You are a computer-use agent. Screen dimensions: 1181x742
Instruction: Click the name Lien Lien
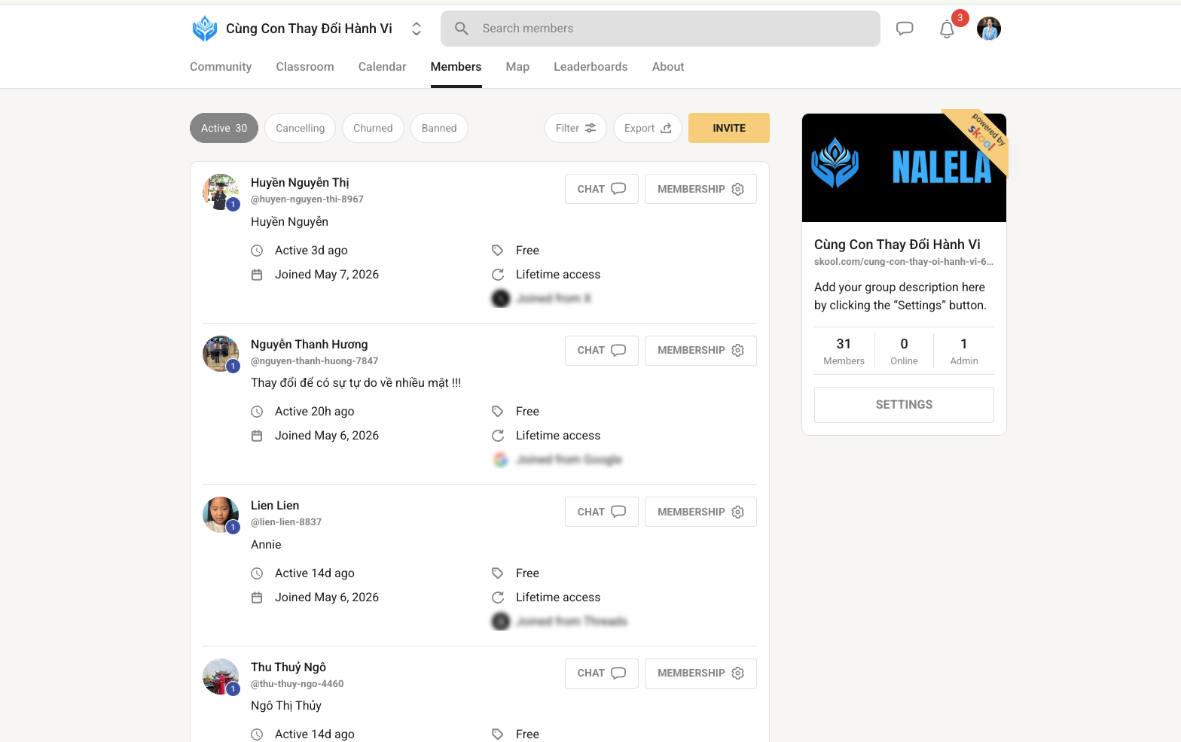coord(275,505)
